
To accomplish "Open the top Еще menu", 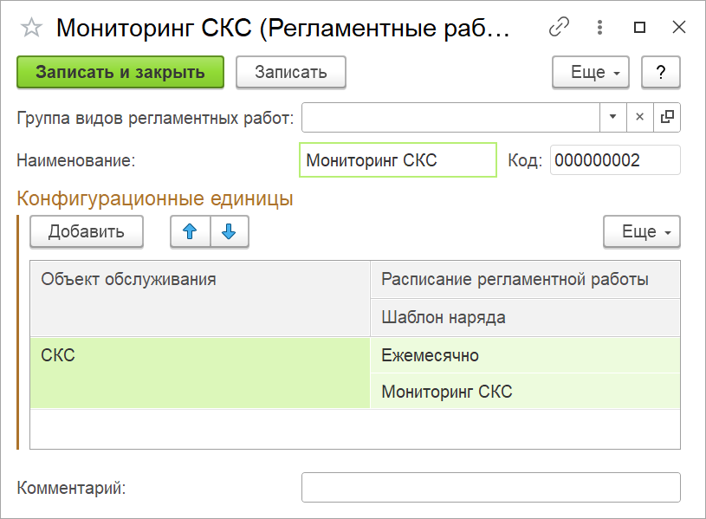I will pyautogui.click(x=590, y=72).
